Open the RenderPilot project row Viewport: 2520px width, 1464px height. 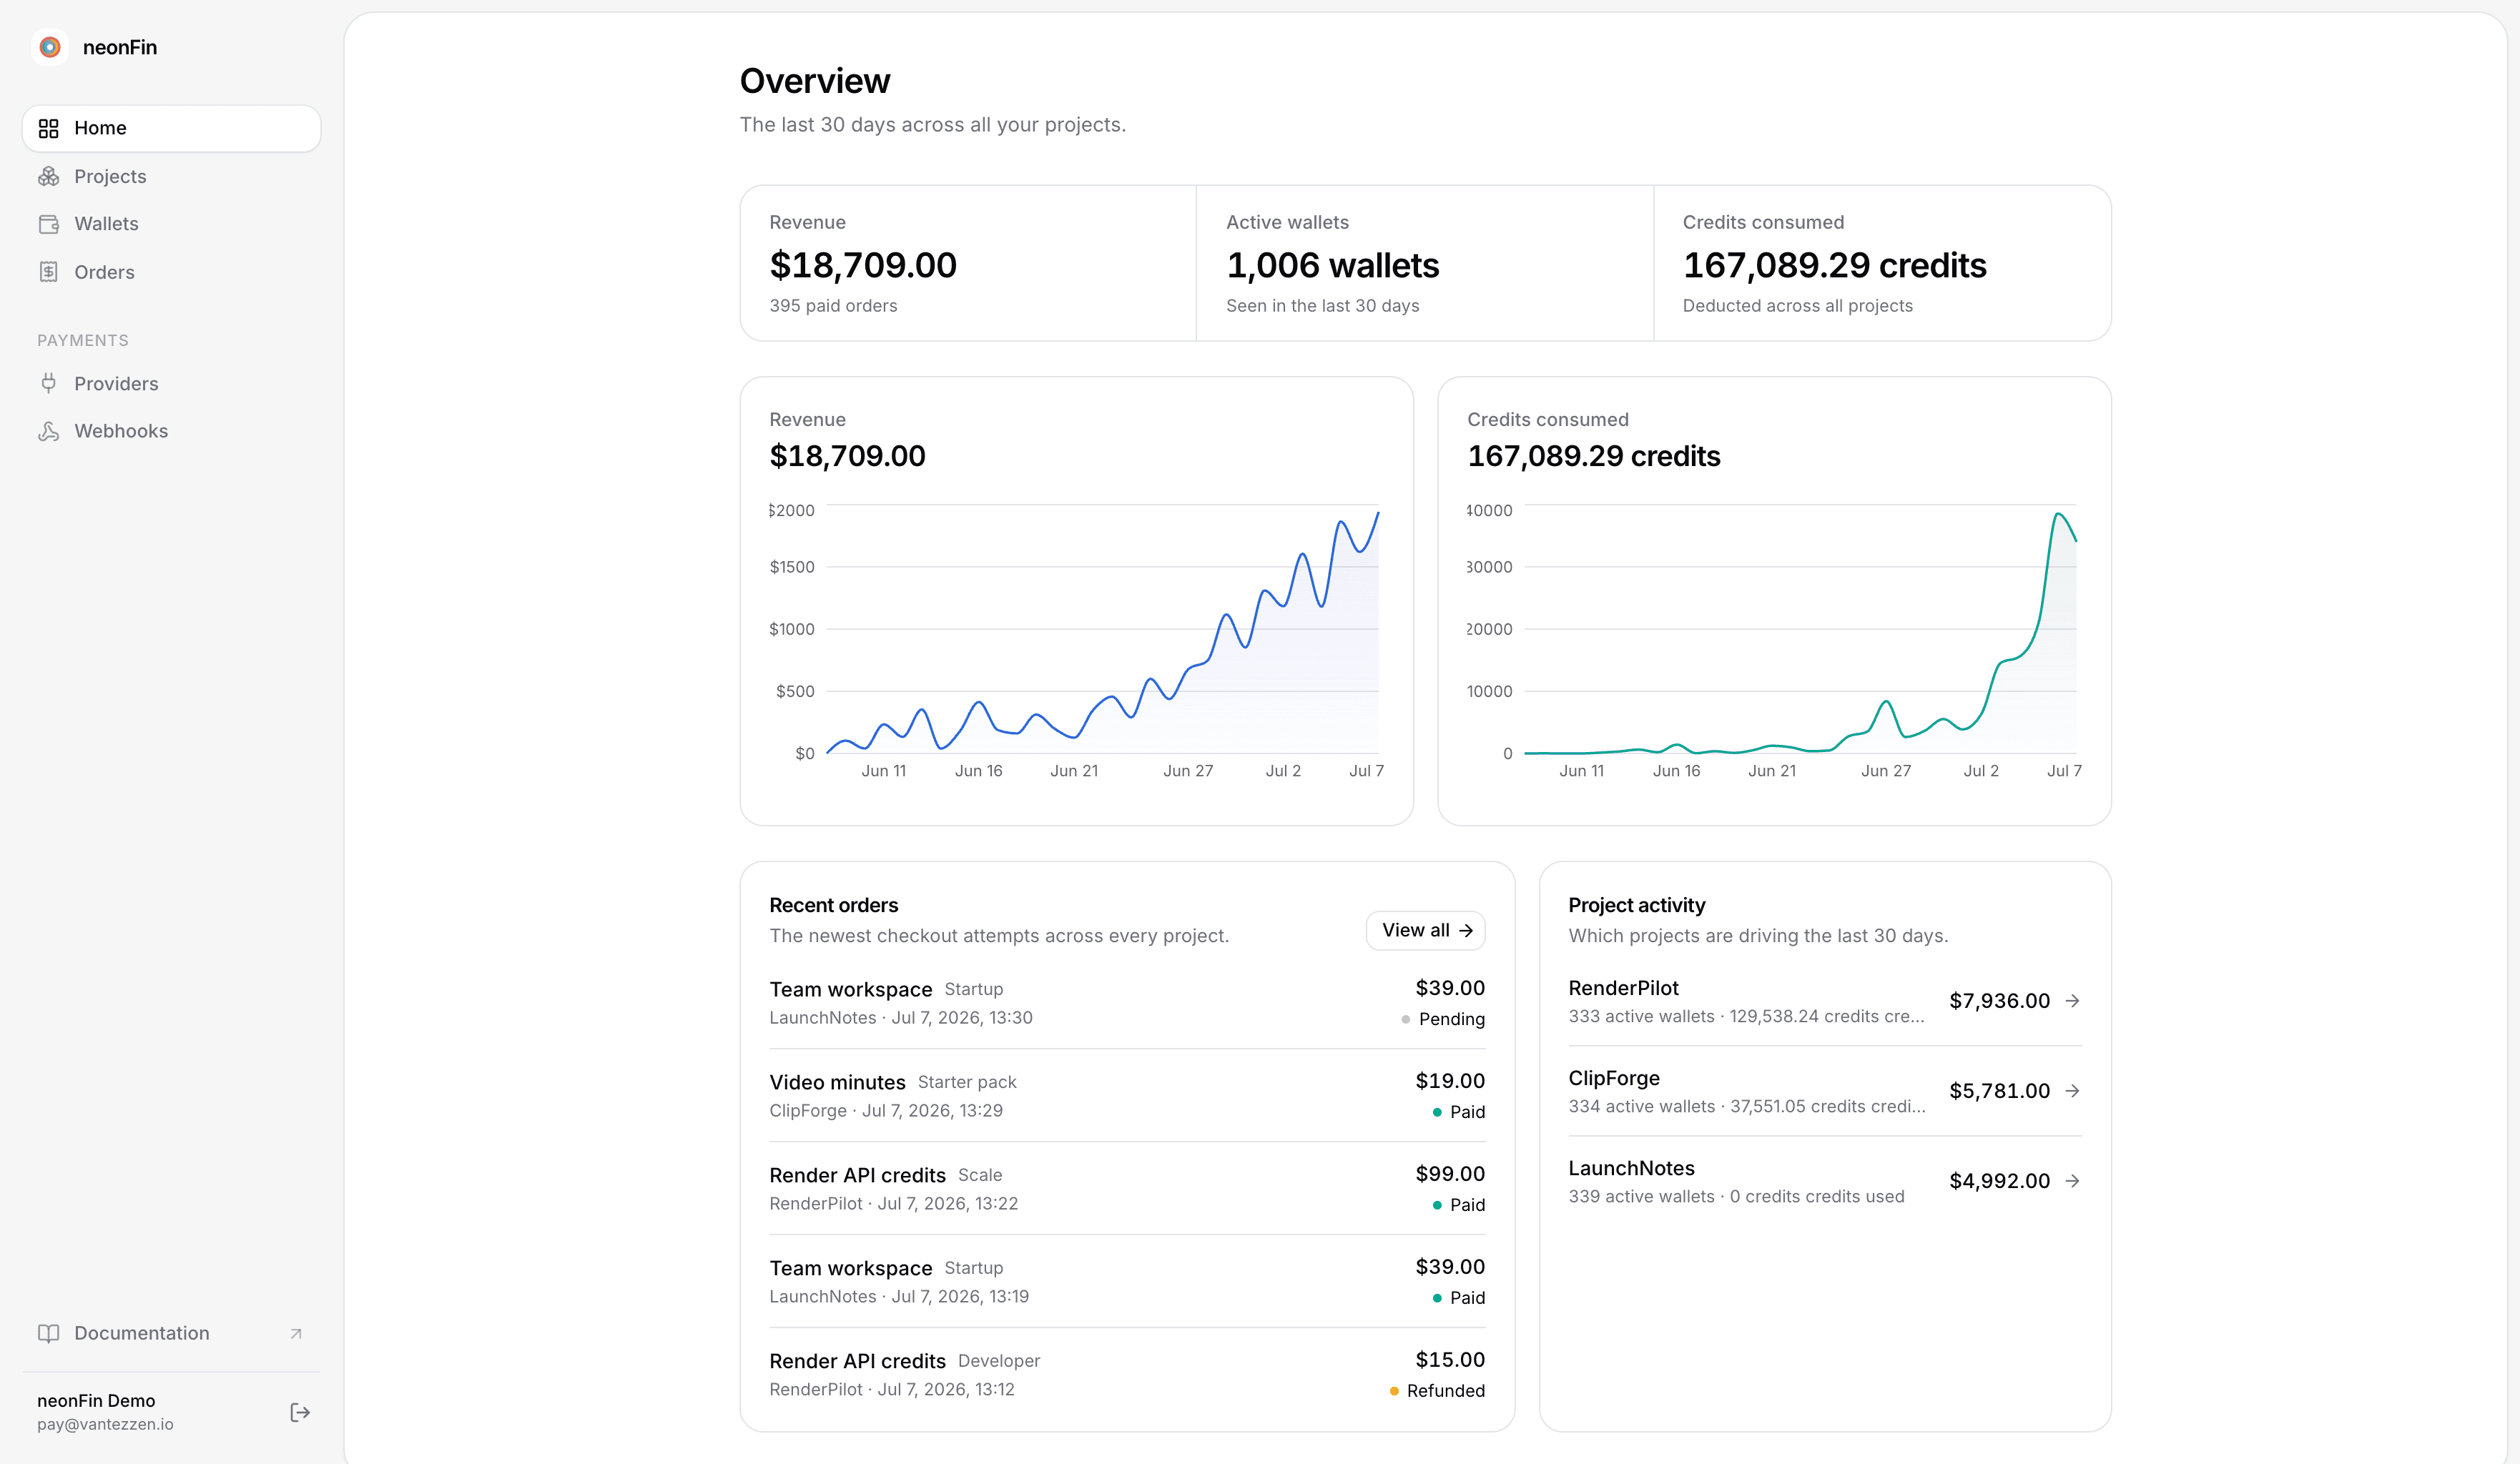(1825, 1000)
